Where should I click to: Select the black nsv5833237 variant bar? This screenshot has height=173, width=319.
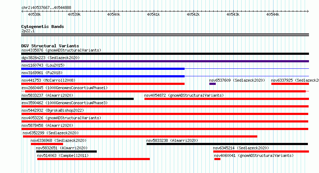click(x=77, y=99)
